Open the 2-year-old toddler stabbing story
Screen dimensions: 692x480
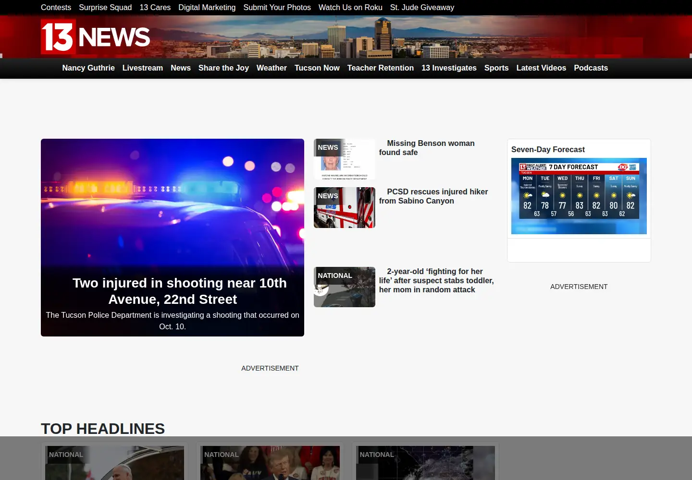point(436,280)
